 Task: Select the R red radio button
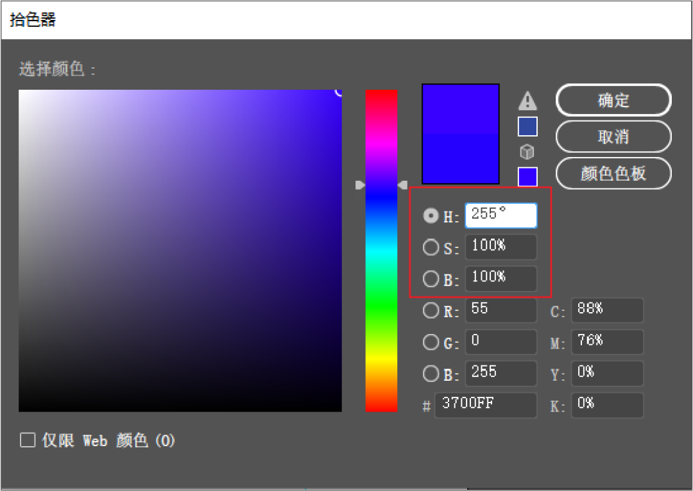click(431, 310)
